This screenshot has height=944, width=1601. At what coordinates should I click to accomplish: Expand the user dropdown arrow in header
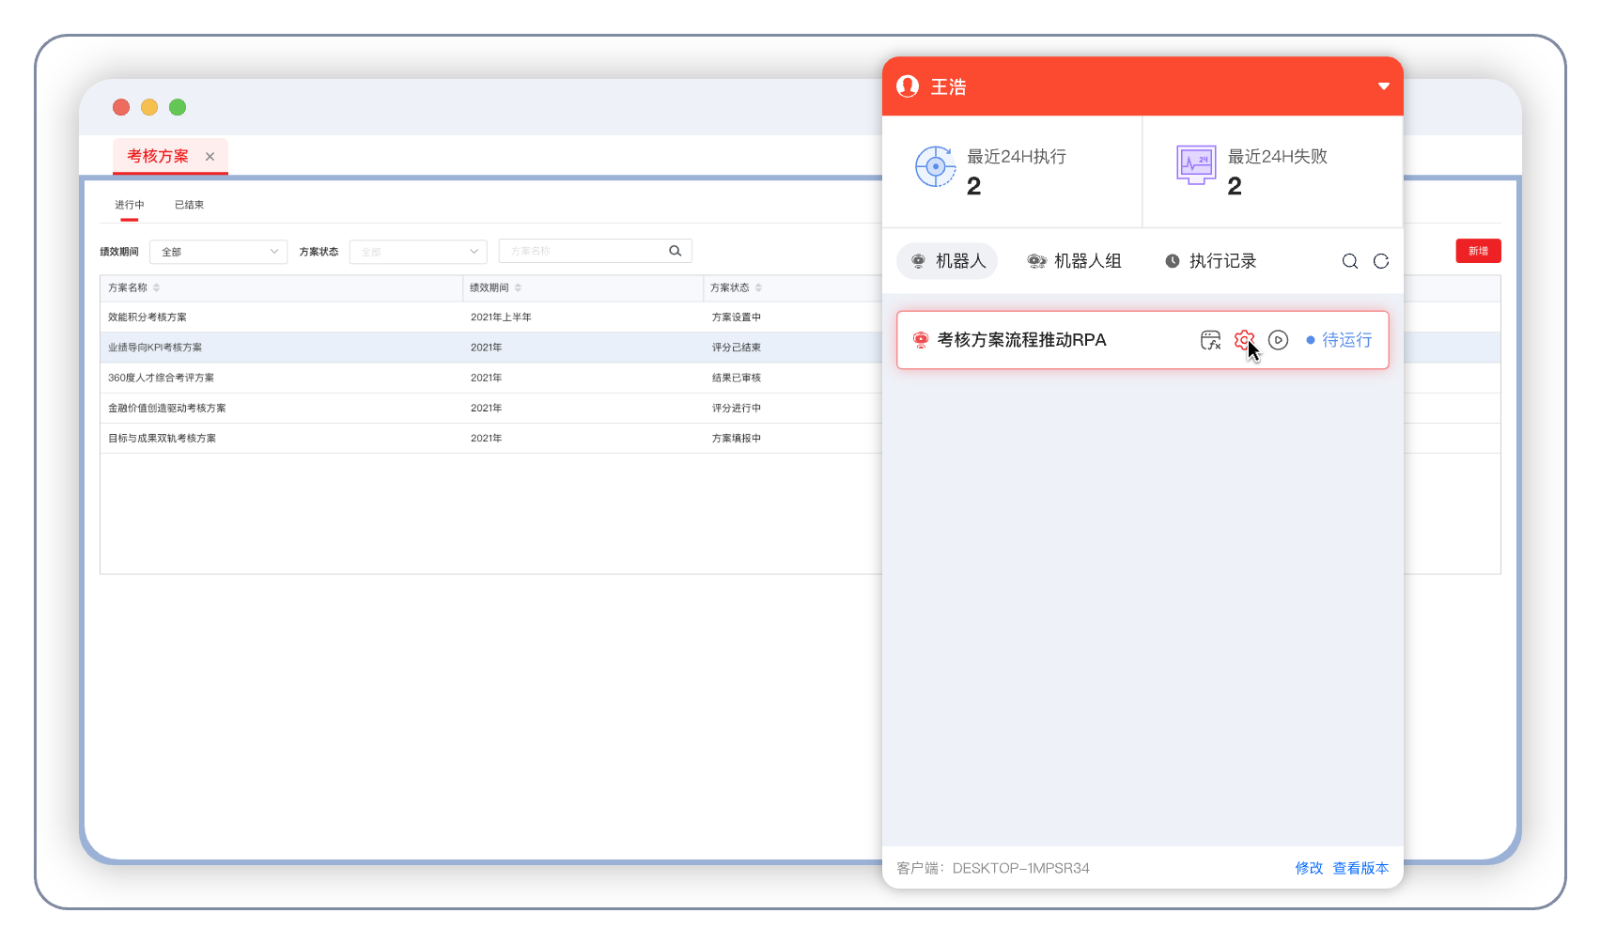pyautogui.click(x=1383, y=86)
